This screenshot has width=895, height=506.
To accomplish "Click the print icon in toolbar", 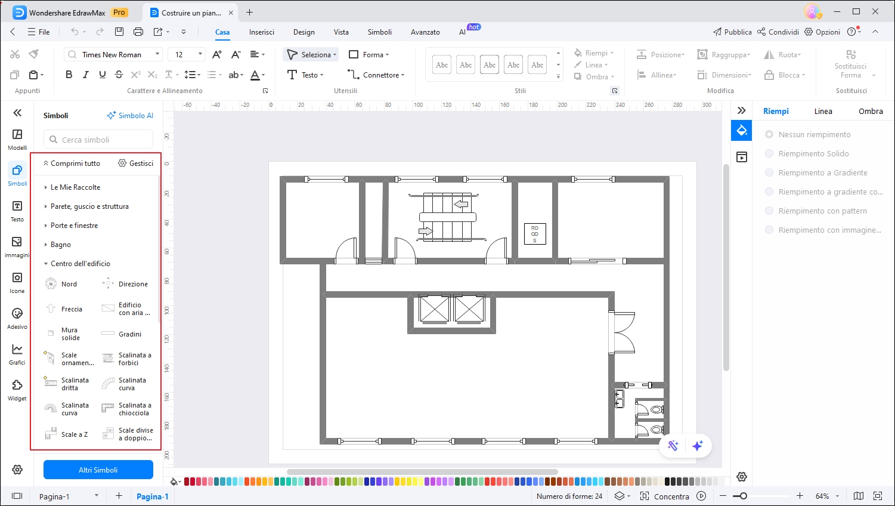I will pos(138,32).
